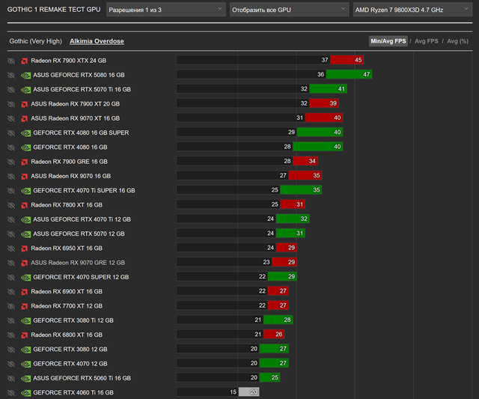Click NVIDIA logo next to ASUS GEFORCE RTX 5070 12 GB

pos(25,234)
